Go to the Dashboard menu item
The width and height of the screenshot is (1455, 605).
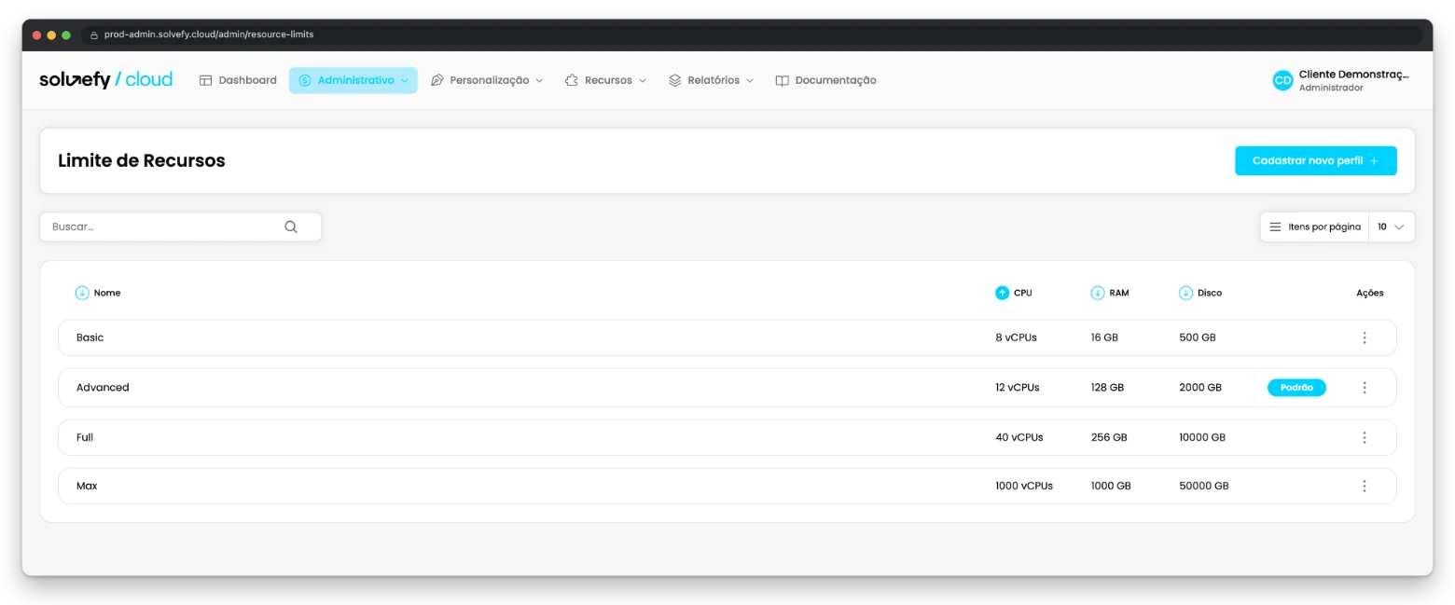238,80
